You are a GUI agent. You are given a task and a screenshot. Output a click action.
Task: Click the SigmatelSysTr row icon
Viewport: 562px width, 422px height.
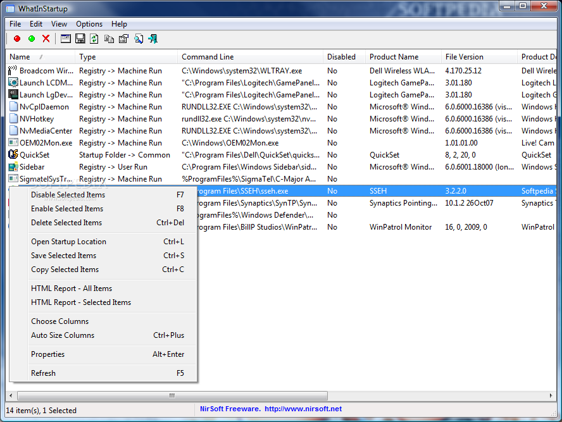pos(13,179)
